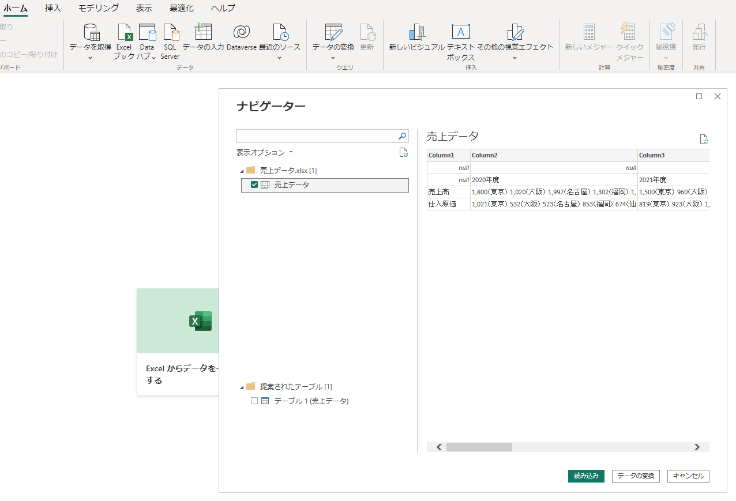
Task: Click the Excel ブック icon in ribbon
Action: (x=125, y=33)
